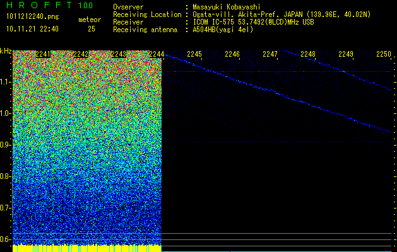This screenshot has width=397, height=252.
Task: Click the Receiving Location label
Action: click(x=147, y=14)
